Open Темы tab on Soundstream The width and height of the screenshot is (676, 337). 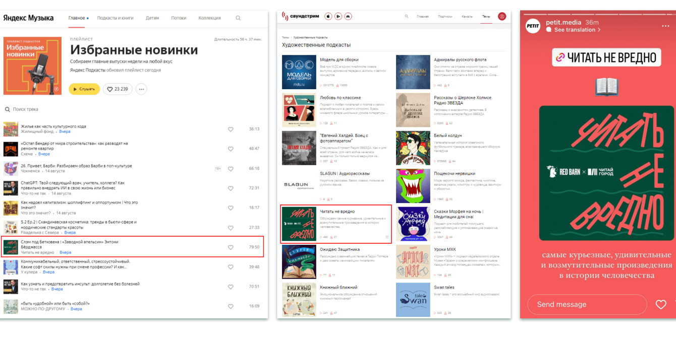click(486, 17)
